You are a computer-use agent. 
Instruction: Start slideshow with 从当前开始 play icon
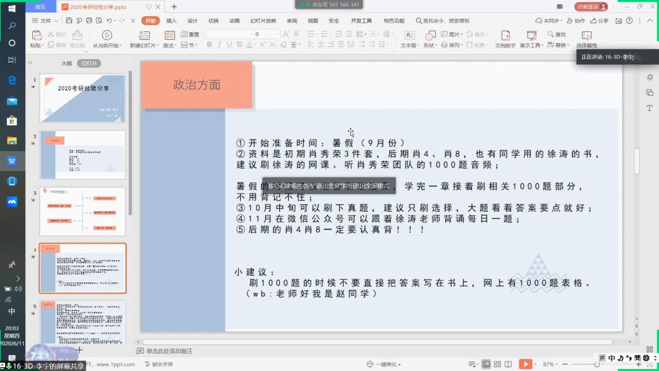pos(107,35)
